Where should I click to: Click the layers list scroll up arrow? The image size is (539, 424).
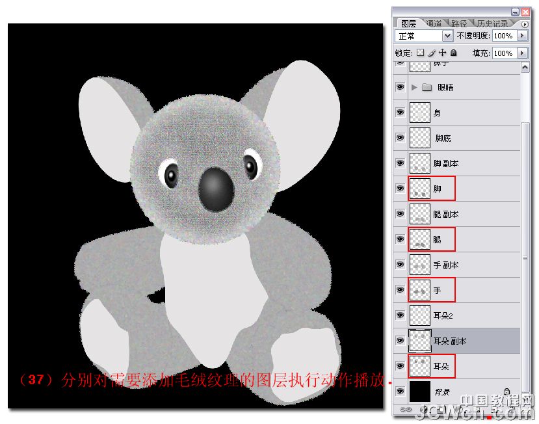coord(525,68)
